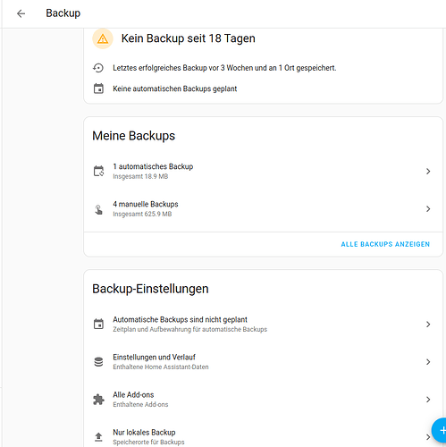Open the 'Nur lokales Backup' setting label
The height and width of the screenshot is (447, 446).
pos(144,433)
